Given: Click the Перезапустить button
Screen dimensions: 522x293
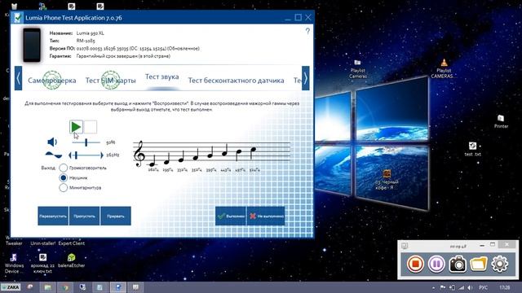Looking at the screenshot, I should pos(53,216).
